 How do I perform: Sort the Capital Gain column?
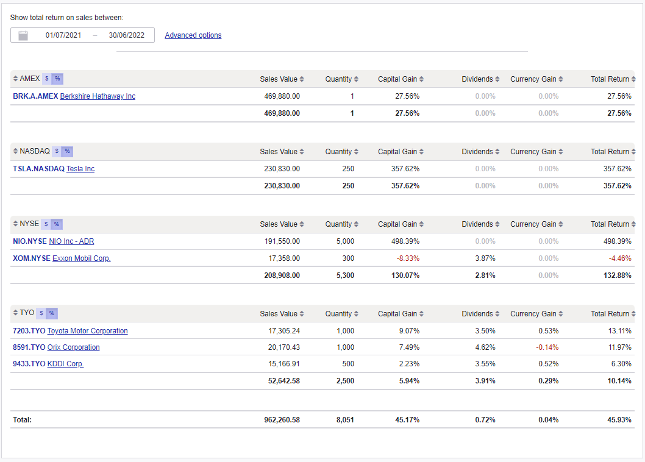coord(420,79)
